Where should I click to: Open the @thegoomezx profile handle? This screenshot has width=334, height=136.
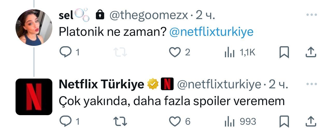pos(148,16)
